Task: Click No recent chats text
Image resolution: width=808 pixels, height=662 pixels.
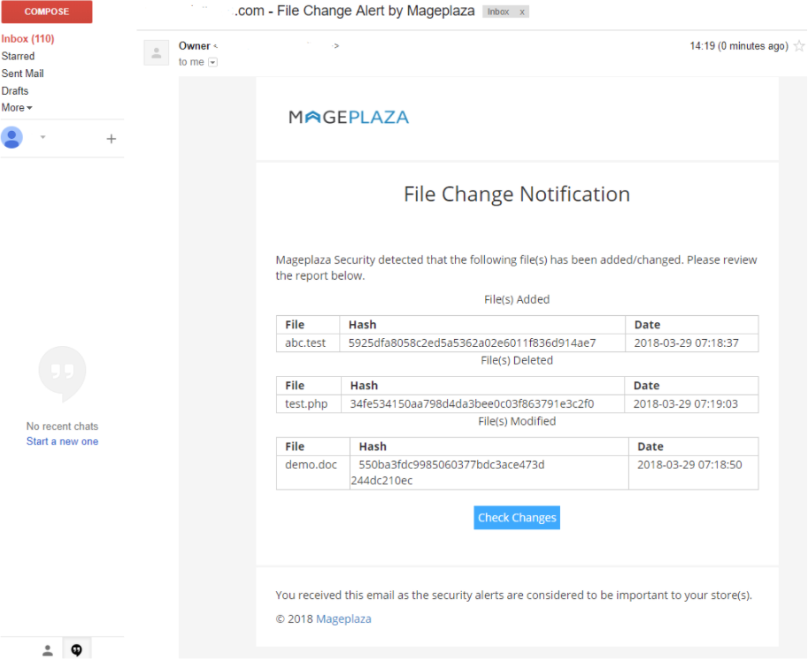Action: [62, 427]
